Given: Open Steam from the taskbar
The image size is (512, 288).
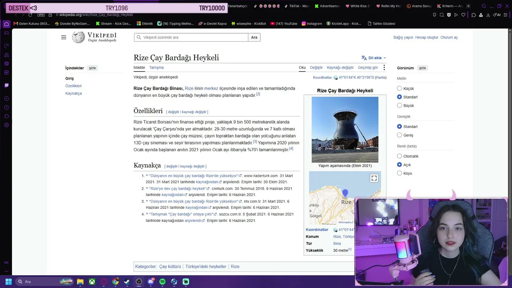Looking at the screenshot, I should coord(127,282).
